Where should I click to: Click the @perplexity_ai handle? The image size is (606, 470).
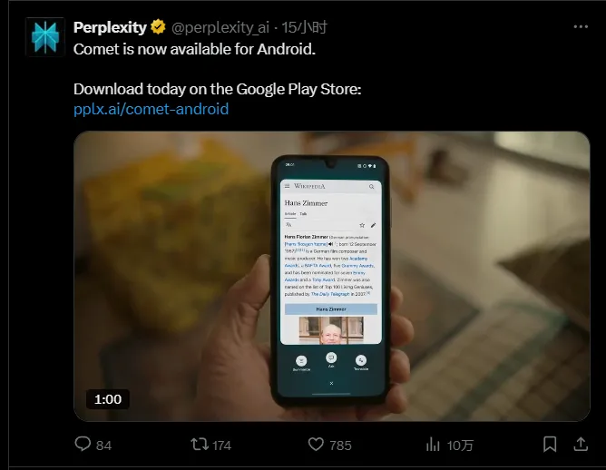(x=220, y=27)
